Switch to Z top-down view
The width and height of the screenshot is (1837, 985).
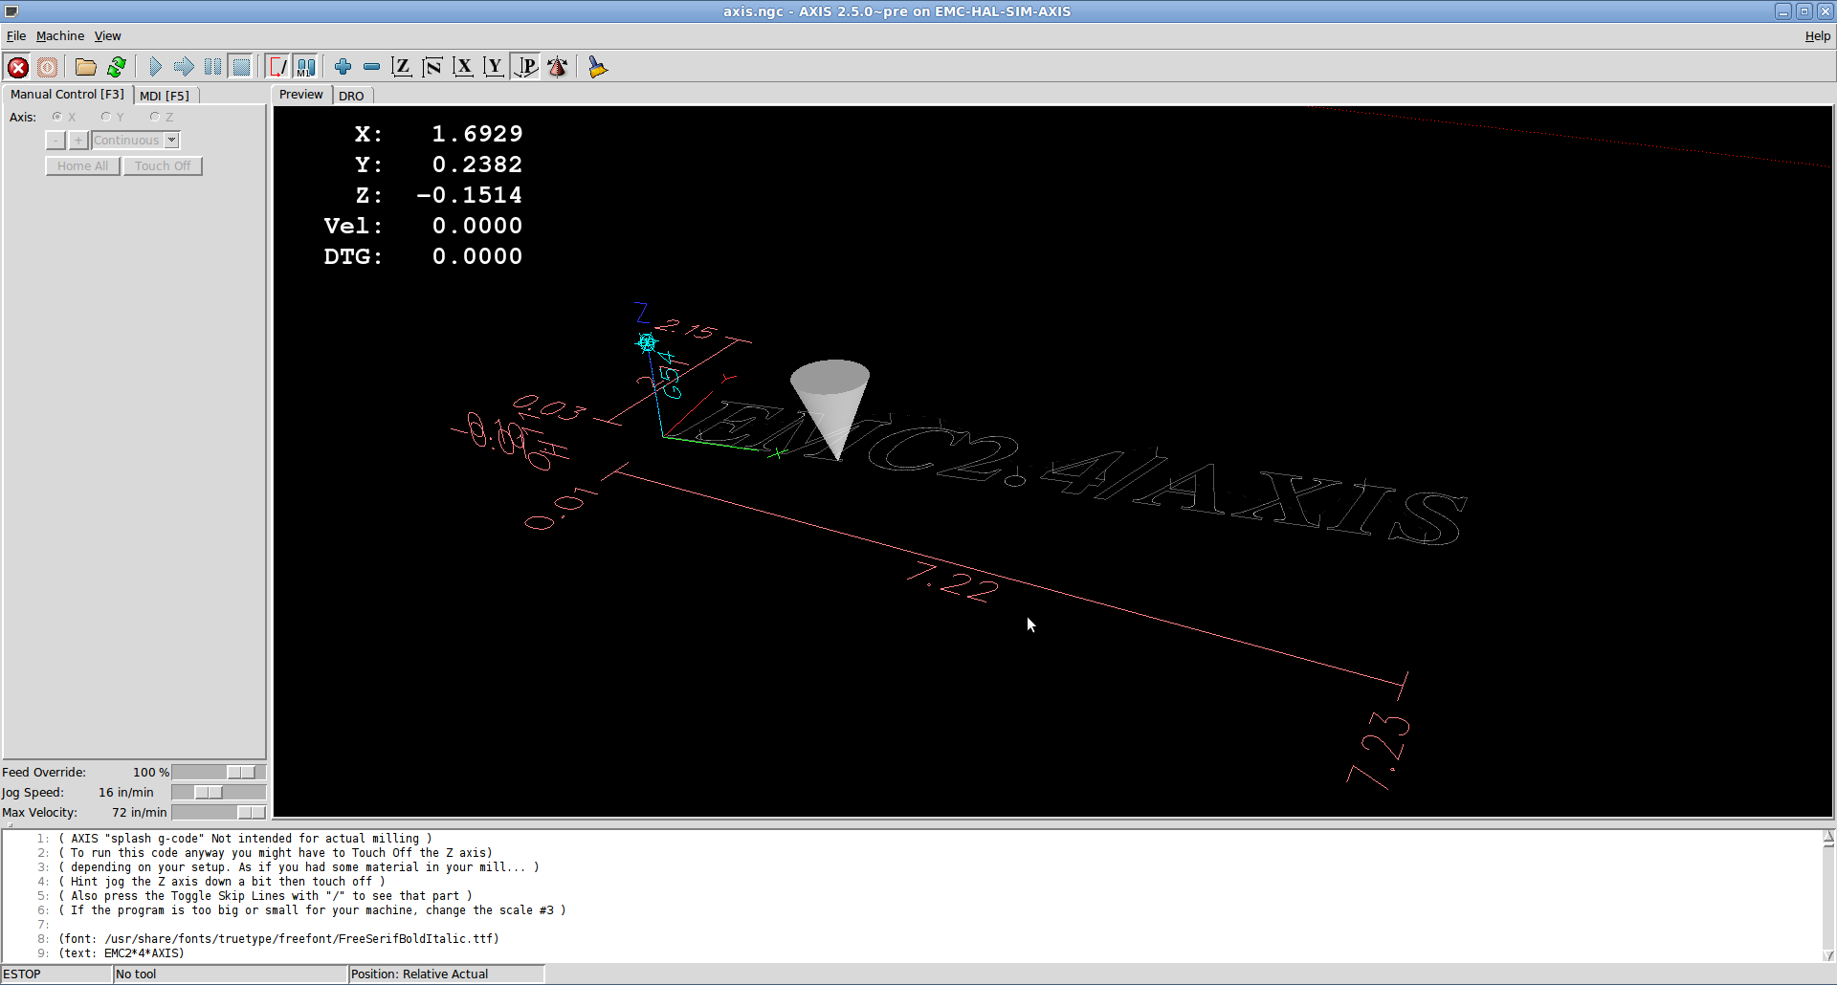tap(402, 67)
